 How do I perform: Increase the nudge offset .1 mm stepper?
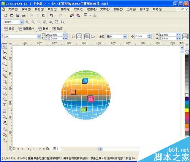[x=149, y=35]
